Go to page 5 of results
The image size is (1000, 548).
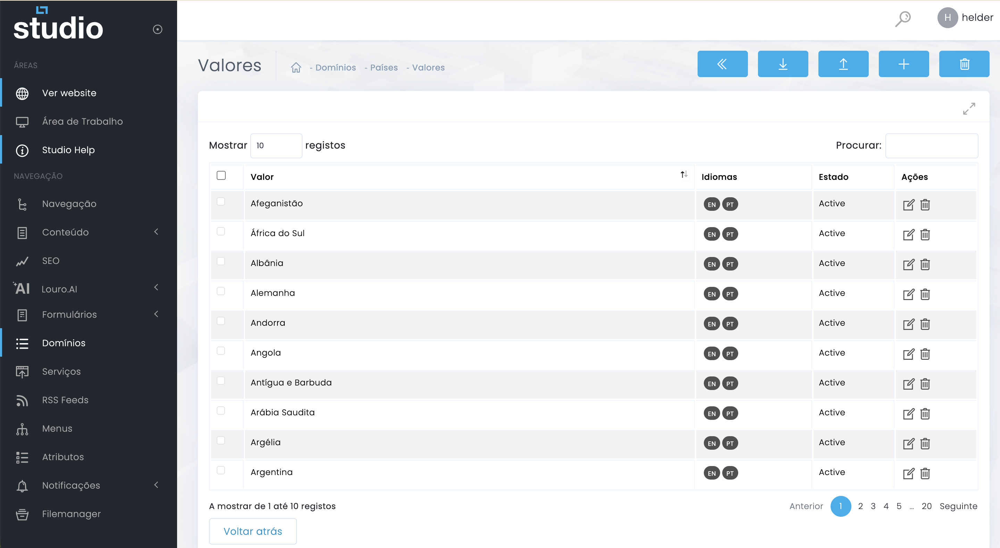click(899, 506)
